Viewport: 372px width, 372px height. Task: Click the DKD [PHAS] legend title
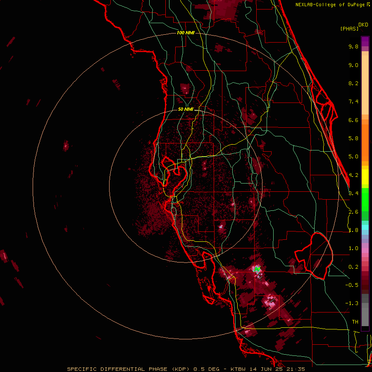[354, 26]
